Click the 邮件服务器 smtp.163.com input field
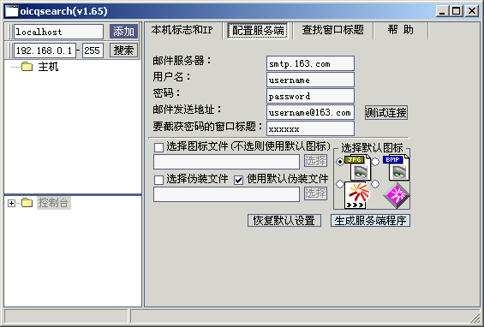 point(310,63)
